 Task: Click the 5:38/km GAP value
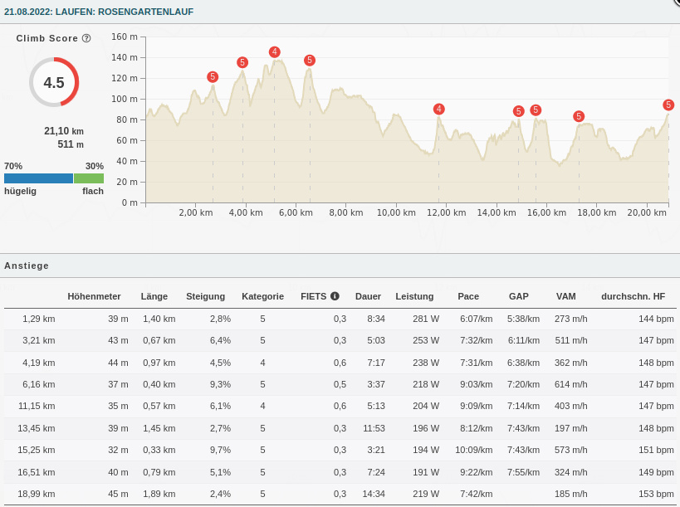pyautogui.click(x=523, y=319)
